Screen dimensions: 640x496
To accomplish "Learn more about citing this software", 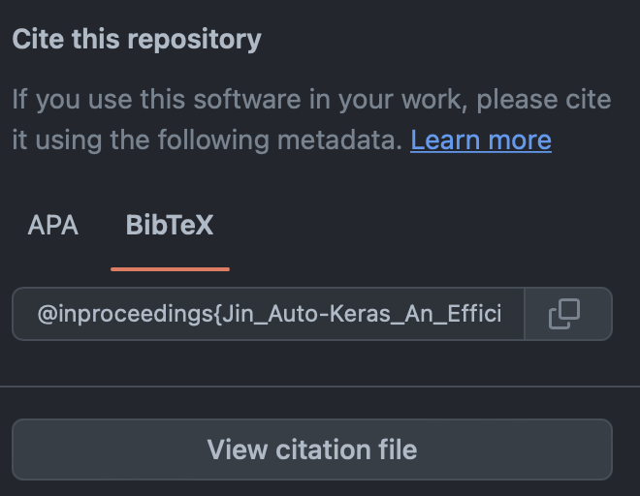I will (x=481, y=140).
